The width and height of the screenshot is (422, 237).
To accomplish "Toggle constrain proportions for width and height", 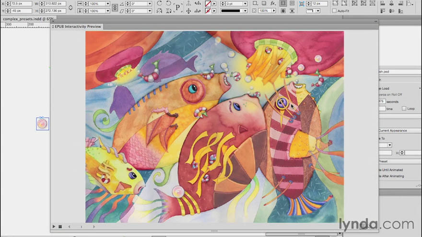I will click(70, 8).
